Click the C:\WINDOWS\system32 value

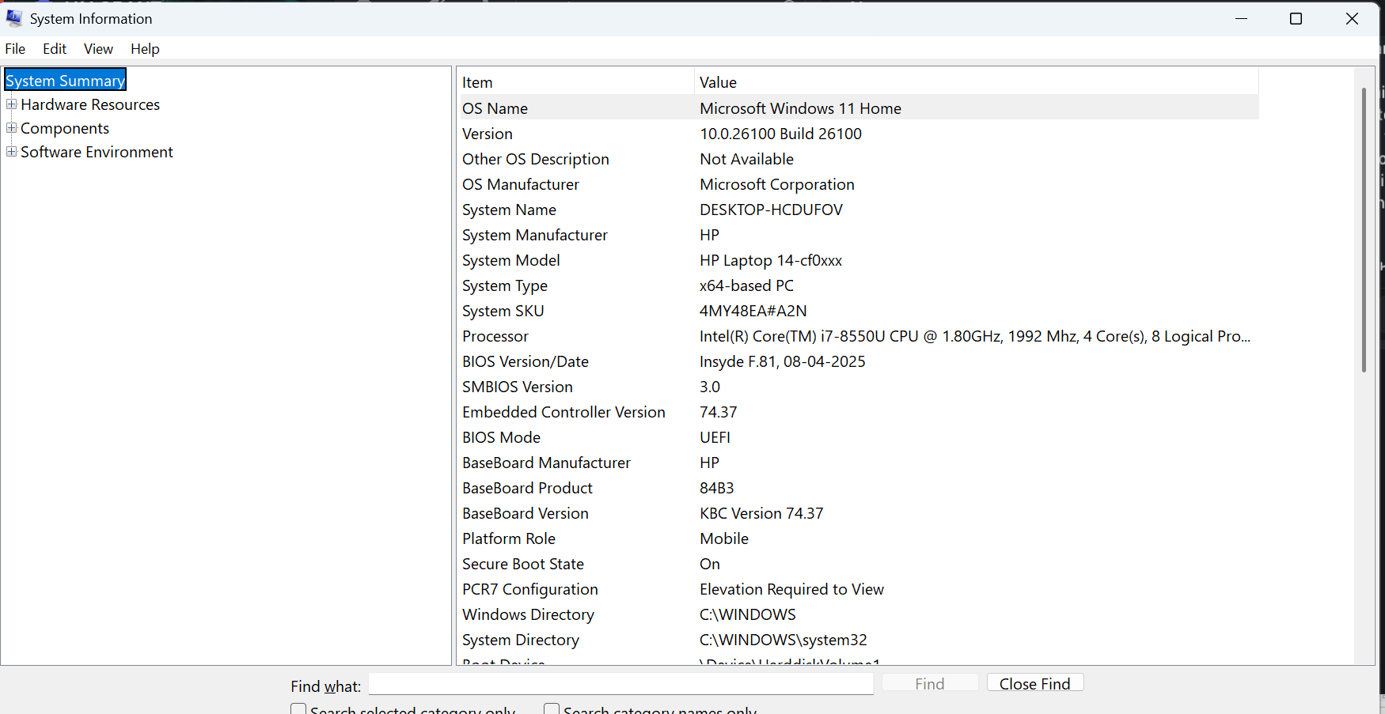[x=784, y=640]
